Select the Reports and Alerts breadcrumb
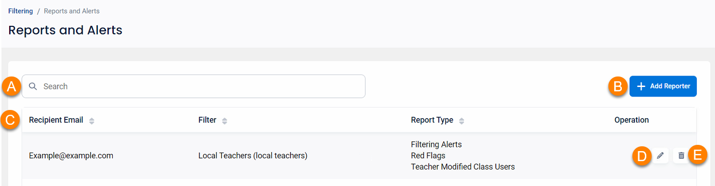The height and width of the screenshot is (186, 715). (x=72, y=11)
